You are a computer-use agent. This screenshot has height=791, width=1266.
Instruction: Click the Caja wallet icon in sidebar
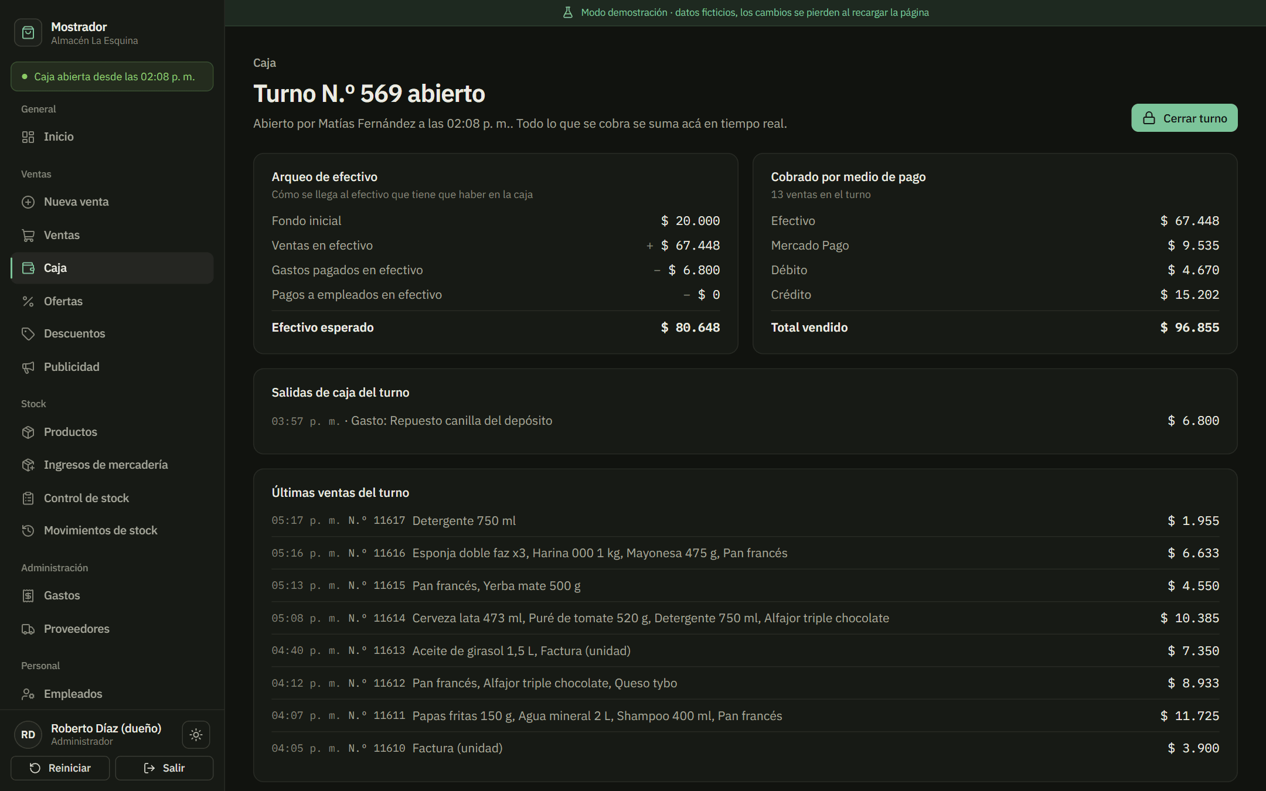(28, 268)
